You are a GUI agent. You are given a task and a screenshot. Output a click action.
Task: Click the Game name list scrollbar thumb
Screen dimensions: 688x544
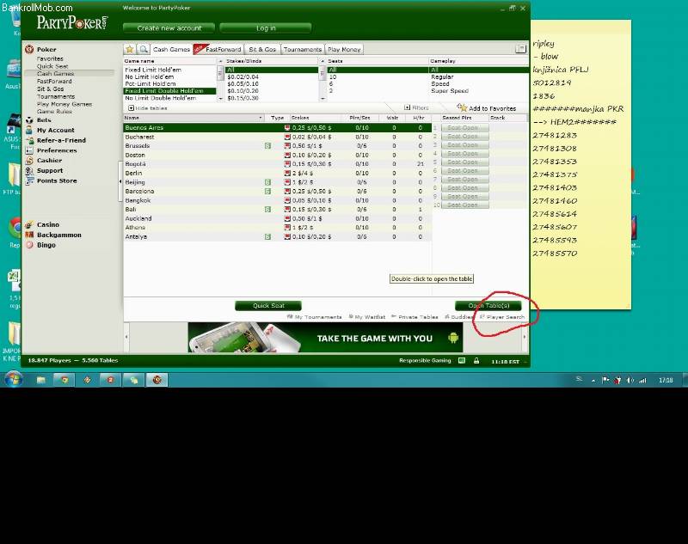220,74
